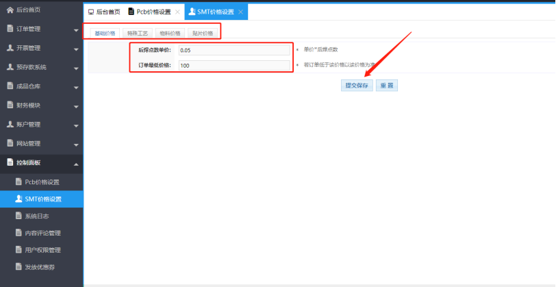
Task: Click the 网站管理 sidebar icon
Action: click(10, 143)
